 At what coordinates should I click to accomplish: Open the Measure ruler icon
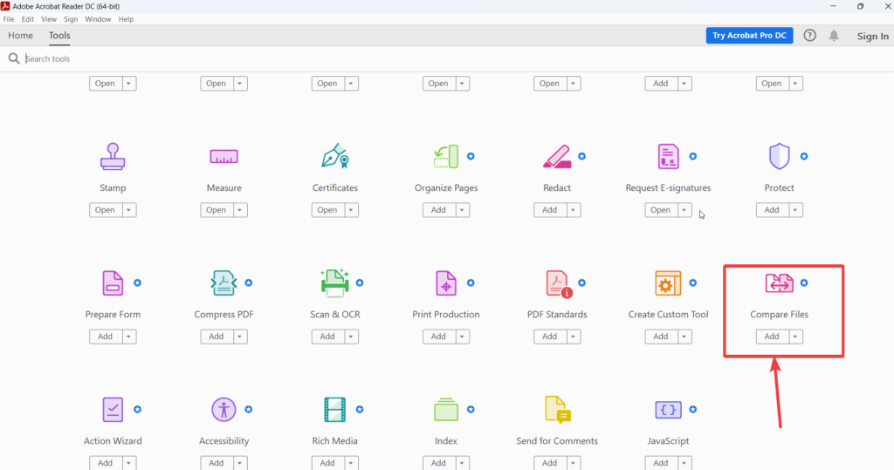[x=223, y=157]
